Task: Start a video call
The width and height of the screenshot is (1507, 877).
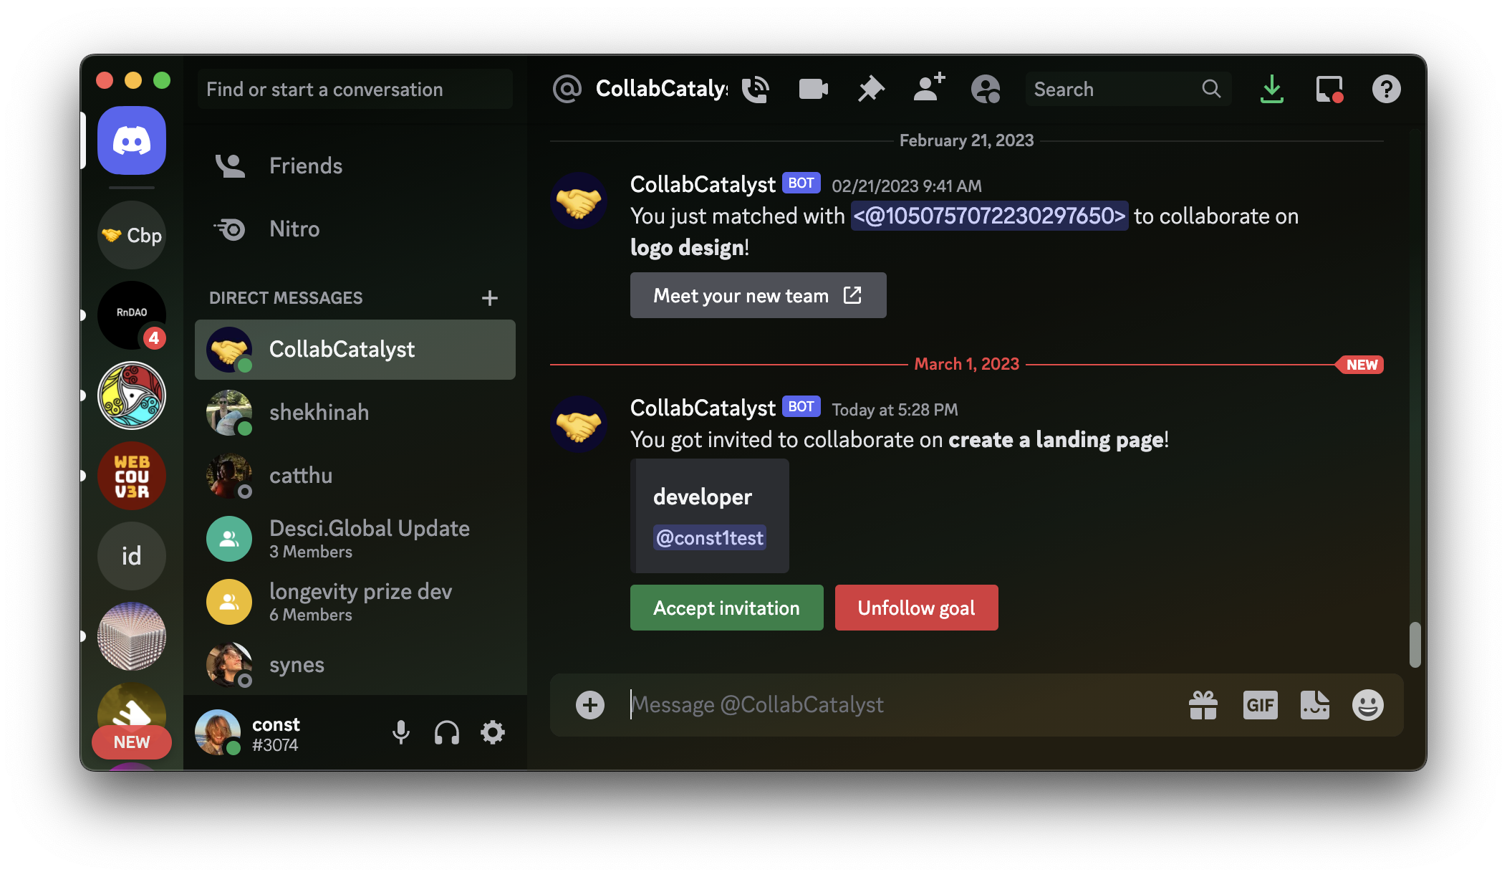Action: (813, 90)
